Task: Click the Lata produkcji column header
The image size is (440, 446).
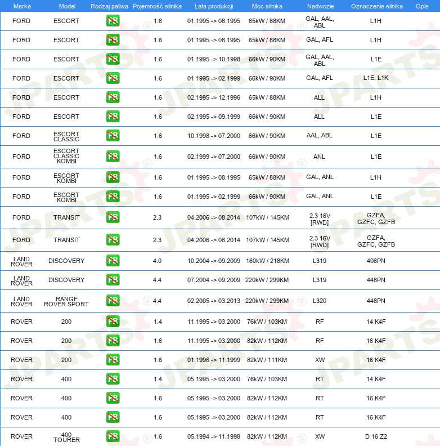Action: pyautogui.click(x=214, y=6)
